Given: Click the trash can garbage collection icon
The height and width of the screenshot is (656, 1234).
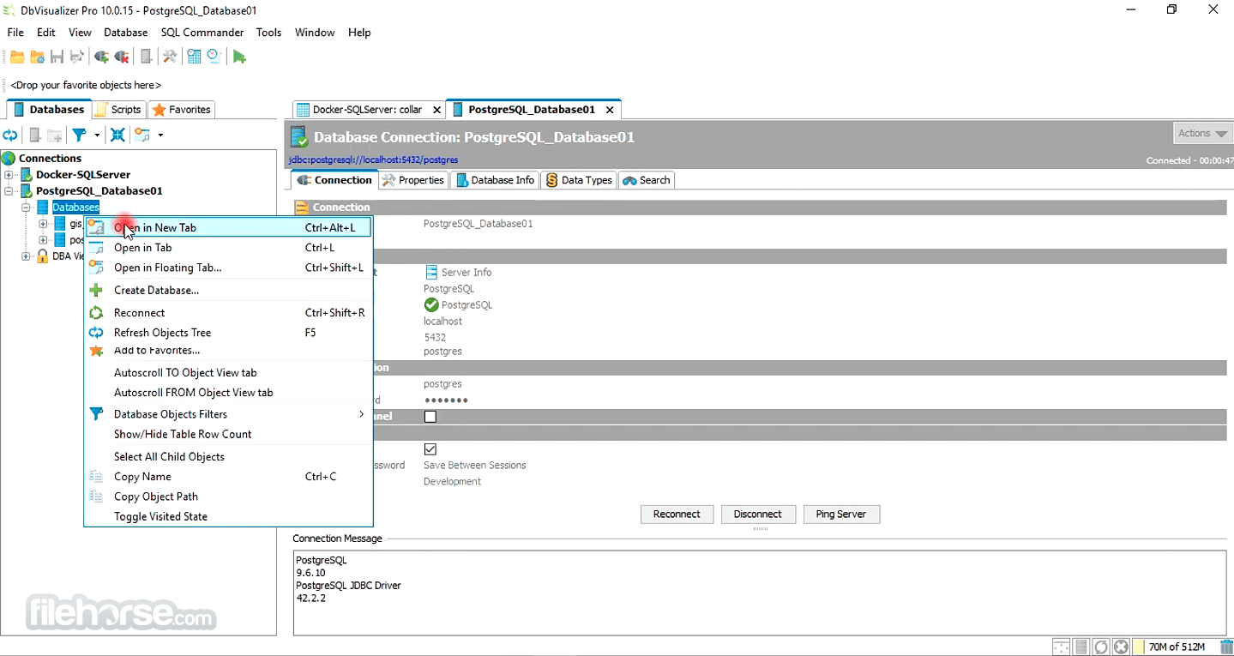Looking at the screenshot, I should (x=1226, y=647).
